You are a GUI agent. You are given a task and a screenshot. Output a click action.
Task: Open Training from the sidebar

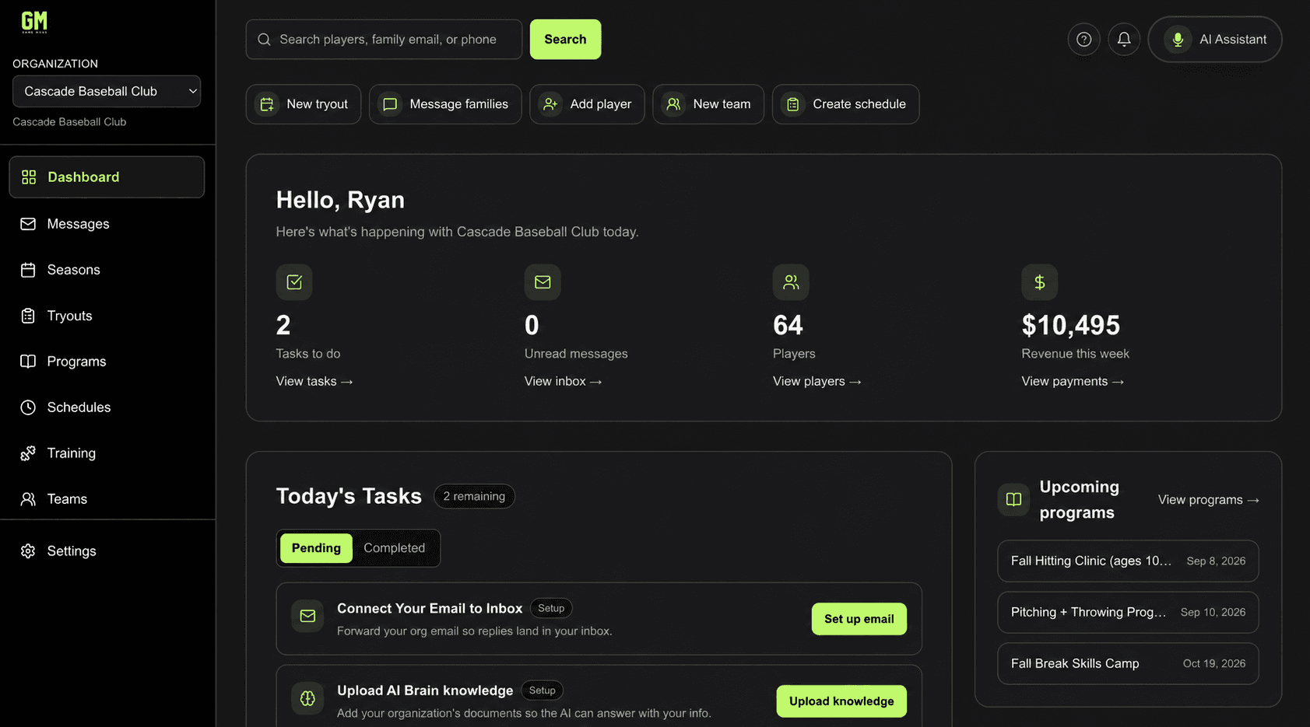click(x=107, y=453)
